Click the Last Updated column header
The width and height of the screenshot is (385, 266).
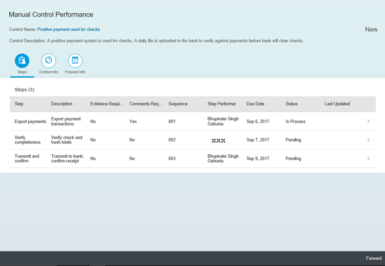[337, 104]
